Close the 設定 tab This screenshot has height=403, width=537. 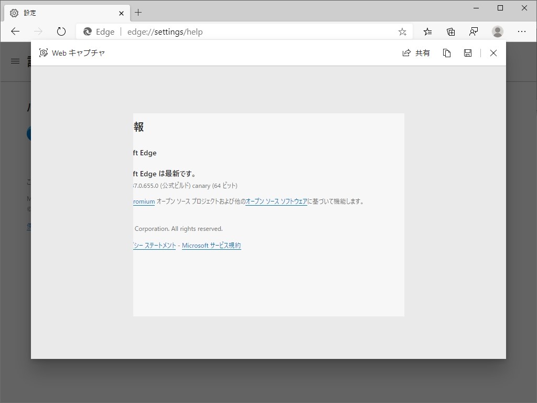(x=121, y=13)
